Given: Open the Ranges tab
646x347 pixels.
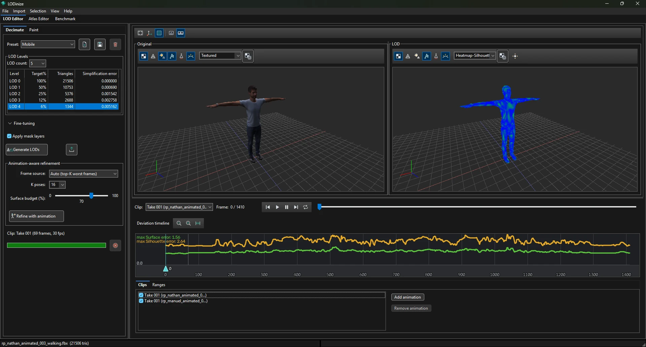Looking at the screenshot, I should pos(159,285).
